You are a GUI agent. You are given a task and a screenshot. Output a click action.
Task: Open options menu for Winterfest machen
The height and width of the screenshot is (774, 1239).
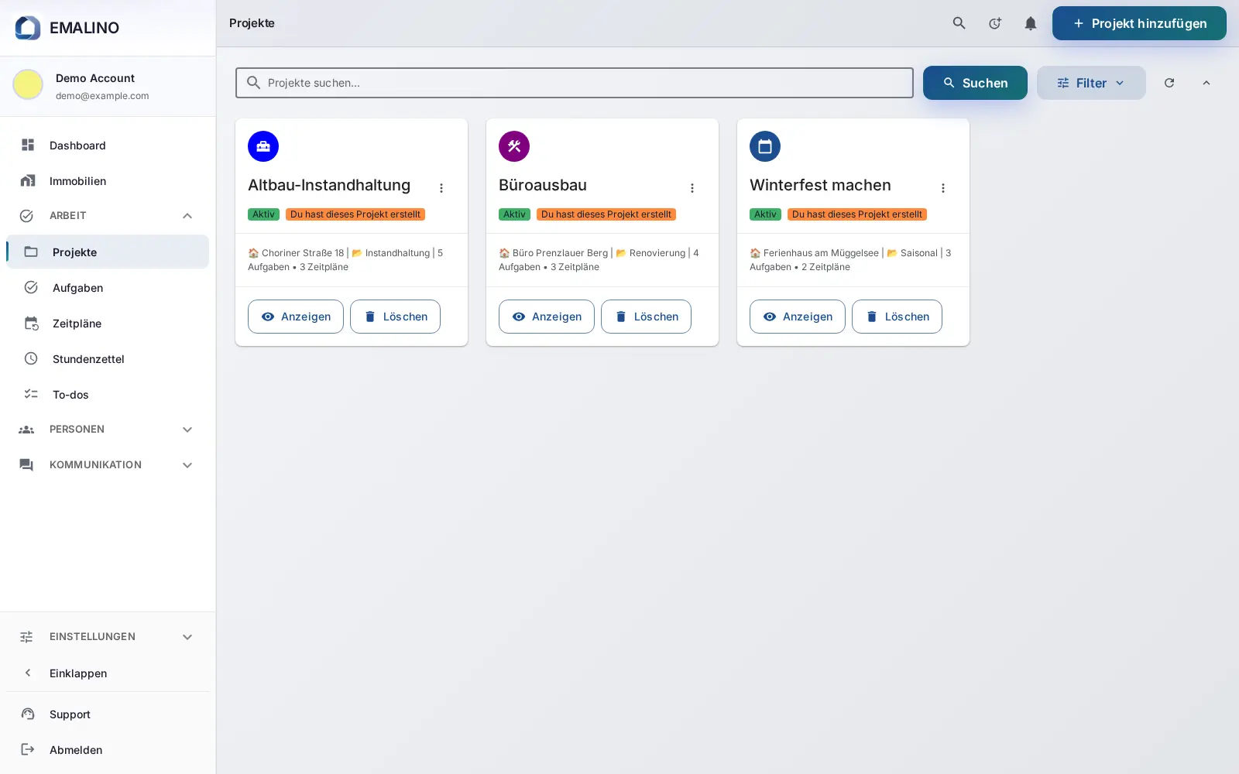click(x=943, y=188)
